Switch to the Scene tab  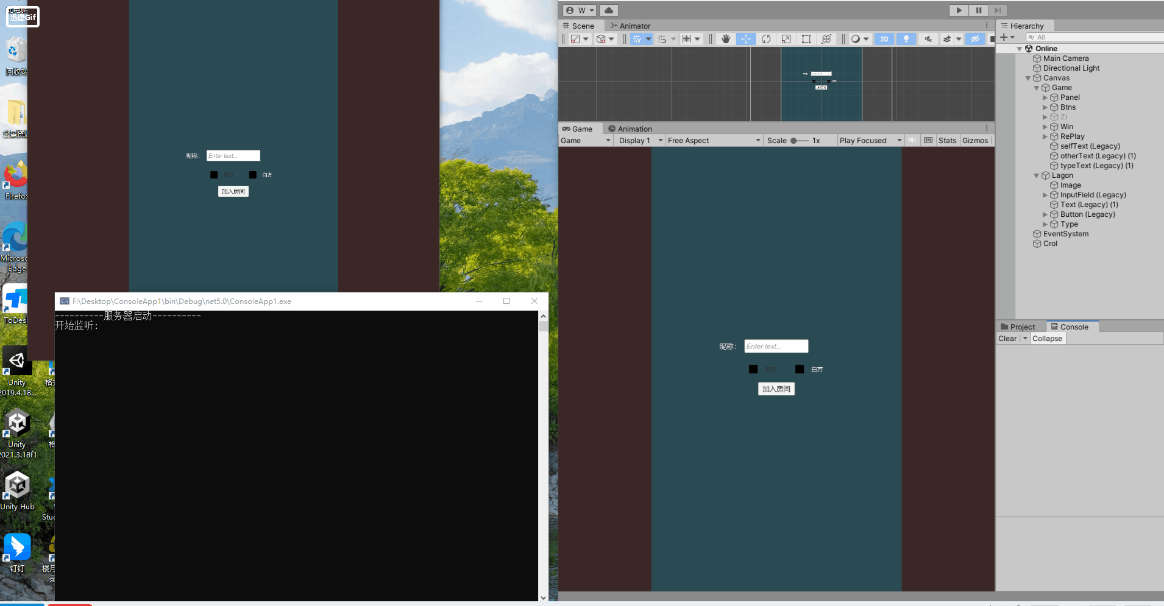pos(578,26)
